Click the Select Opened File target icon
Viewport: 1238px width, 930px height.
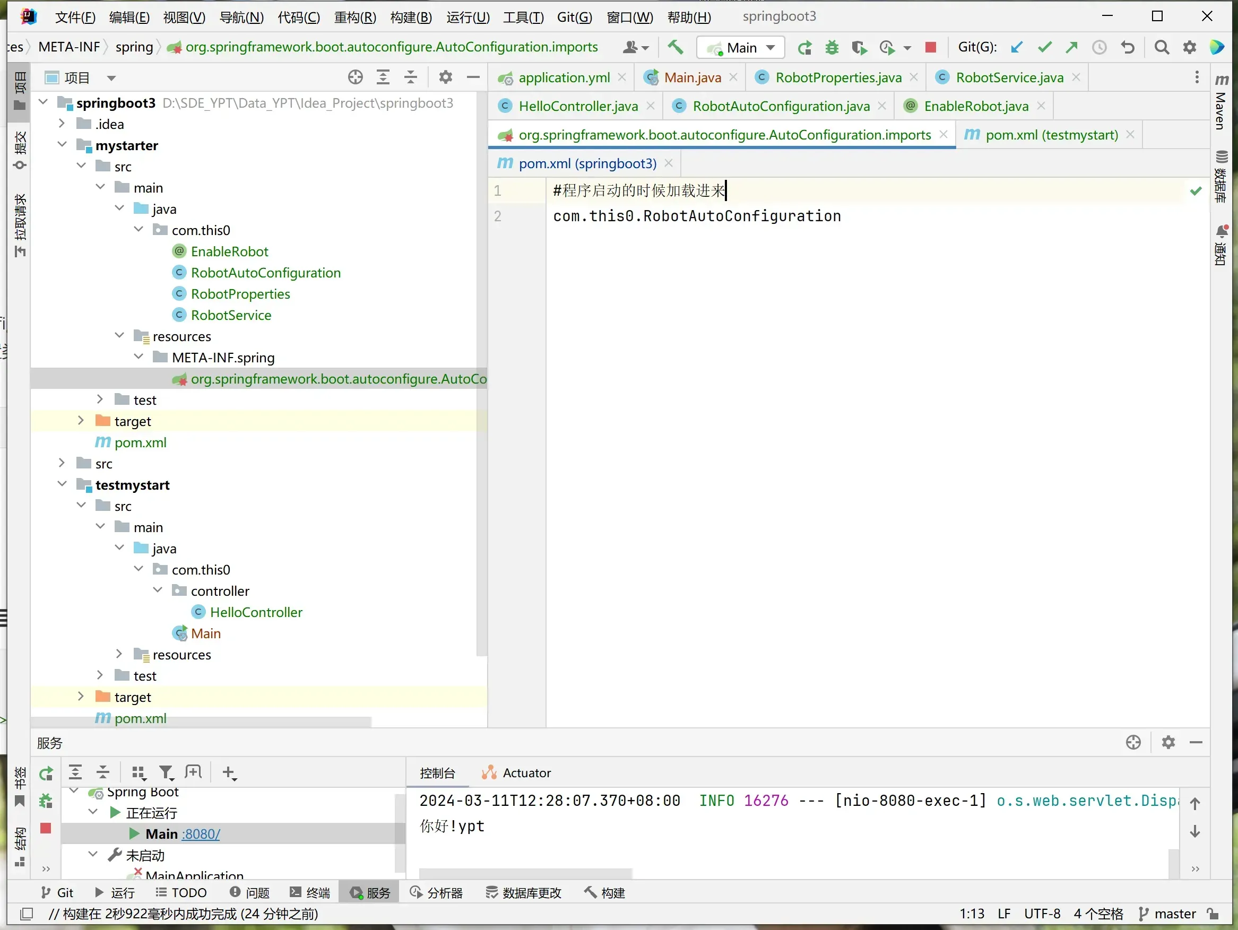pyautogui.click(x=356, y=77)
